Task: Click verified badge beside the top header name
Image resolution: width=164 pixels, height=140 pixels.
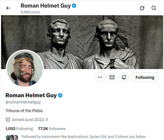Action: [x=74, y=5]
